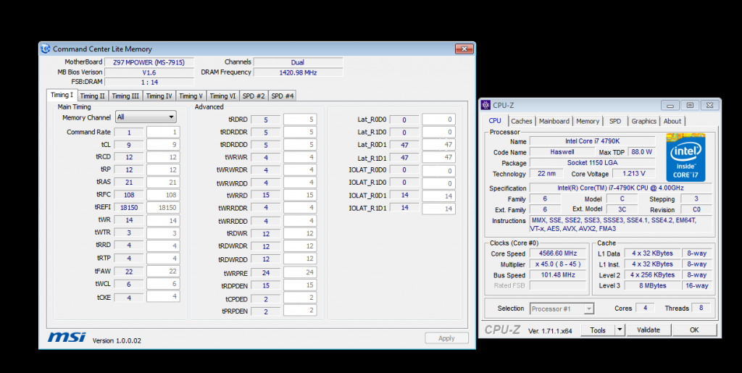The height and width of the screenshot is (373, 742).
Task: Click the Package value Socket 1150 LGA
Action: click(x=593, y=163)
